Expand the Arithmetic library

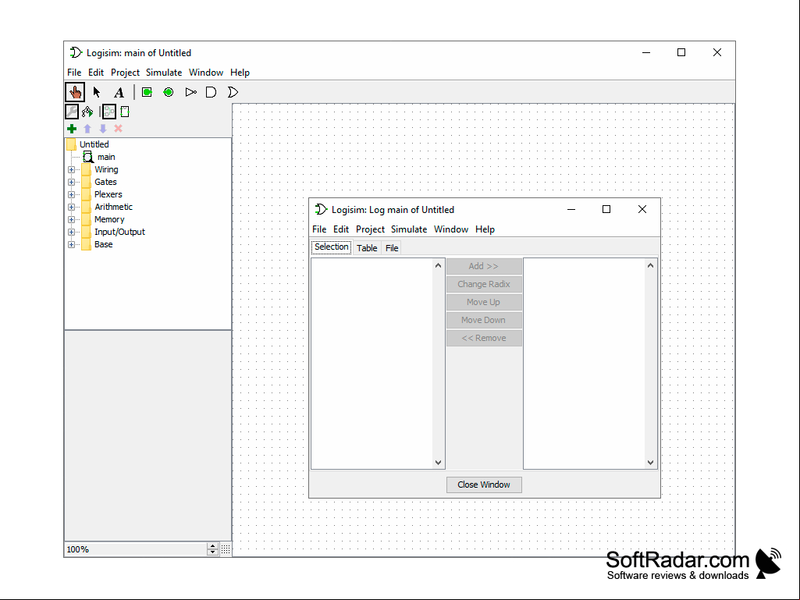72,207
